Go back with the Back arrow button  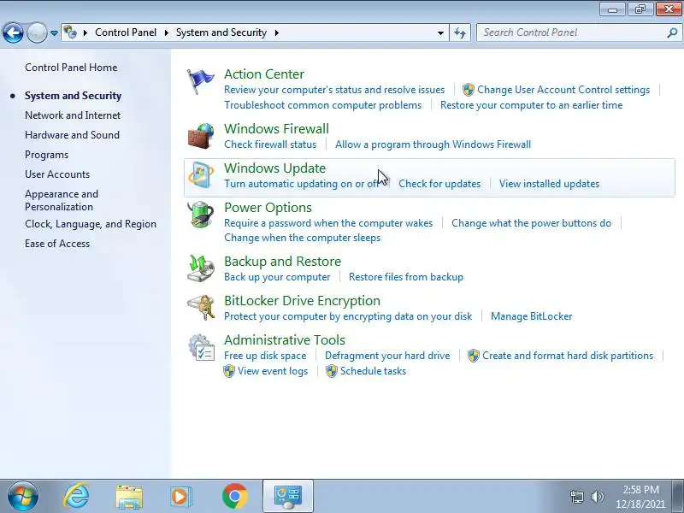click(13, 32)
